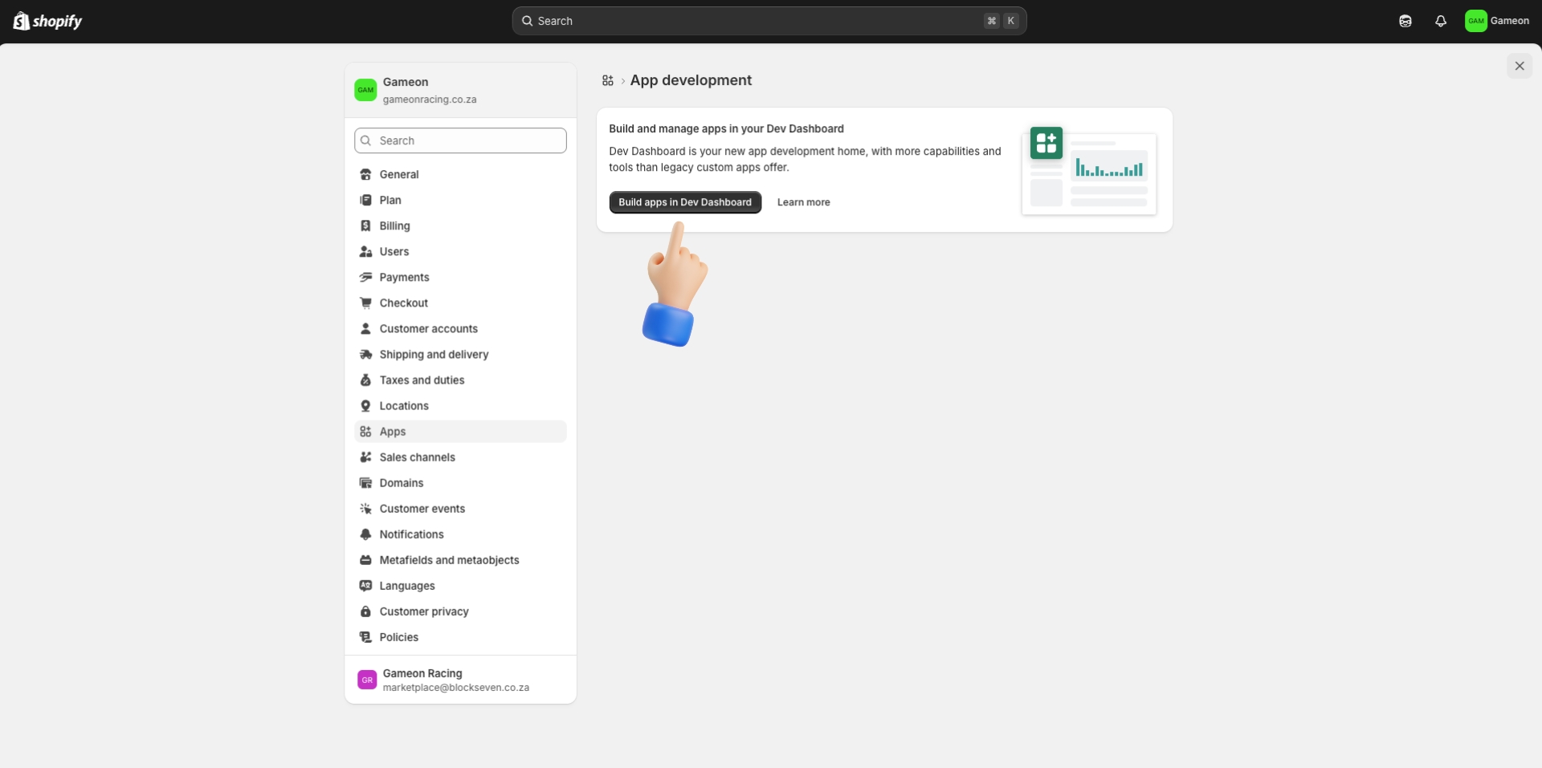Screen dimensions: 1542x768
Task: Open alerts via the top bar bell
Action: tap(1440, 21)
